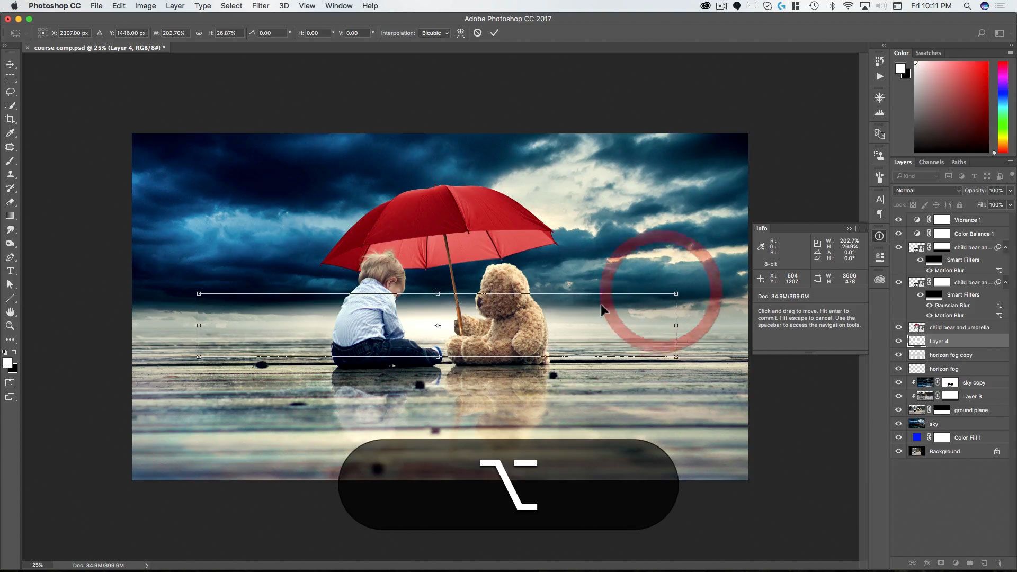Select the Move tool

pos(10,64)
